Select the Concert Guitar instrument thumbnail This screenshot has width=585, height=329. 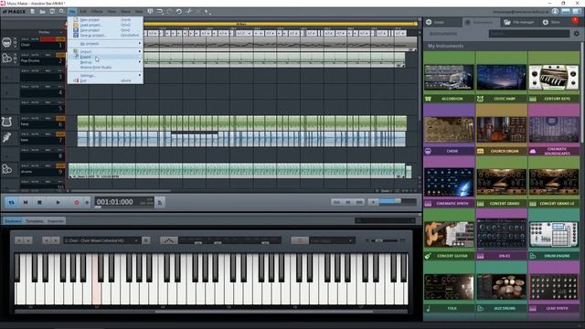coord(449,234)
